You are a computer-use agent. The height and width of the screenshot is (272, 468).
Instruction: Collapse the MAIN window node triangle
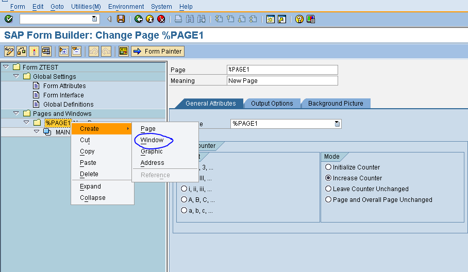pos(37,131)
